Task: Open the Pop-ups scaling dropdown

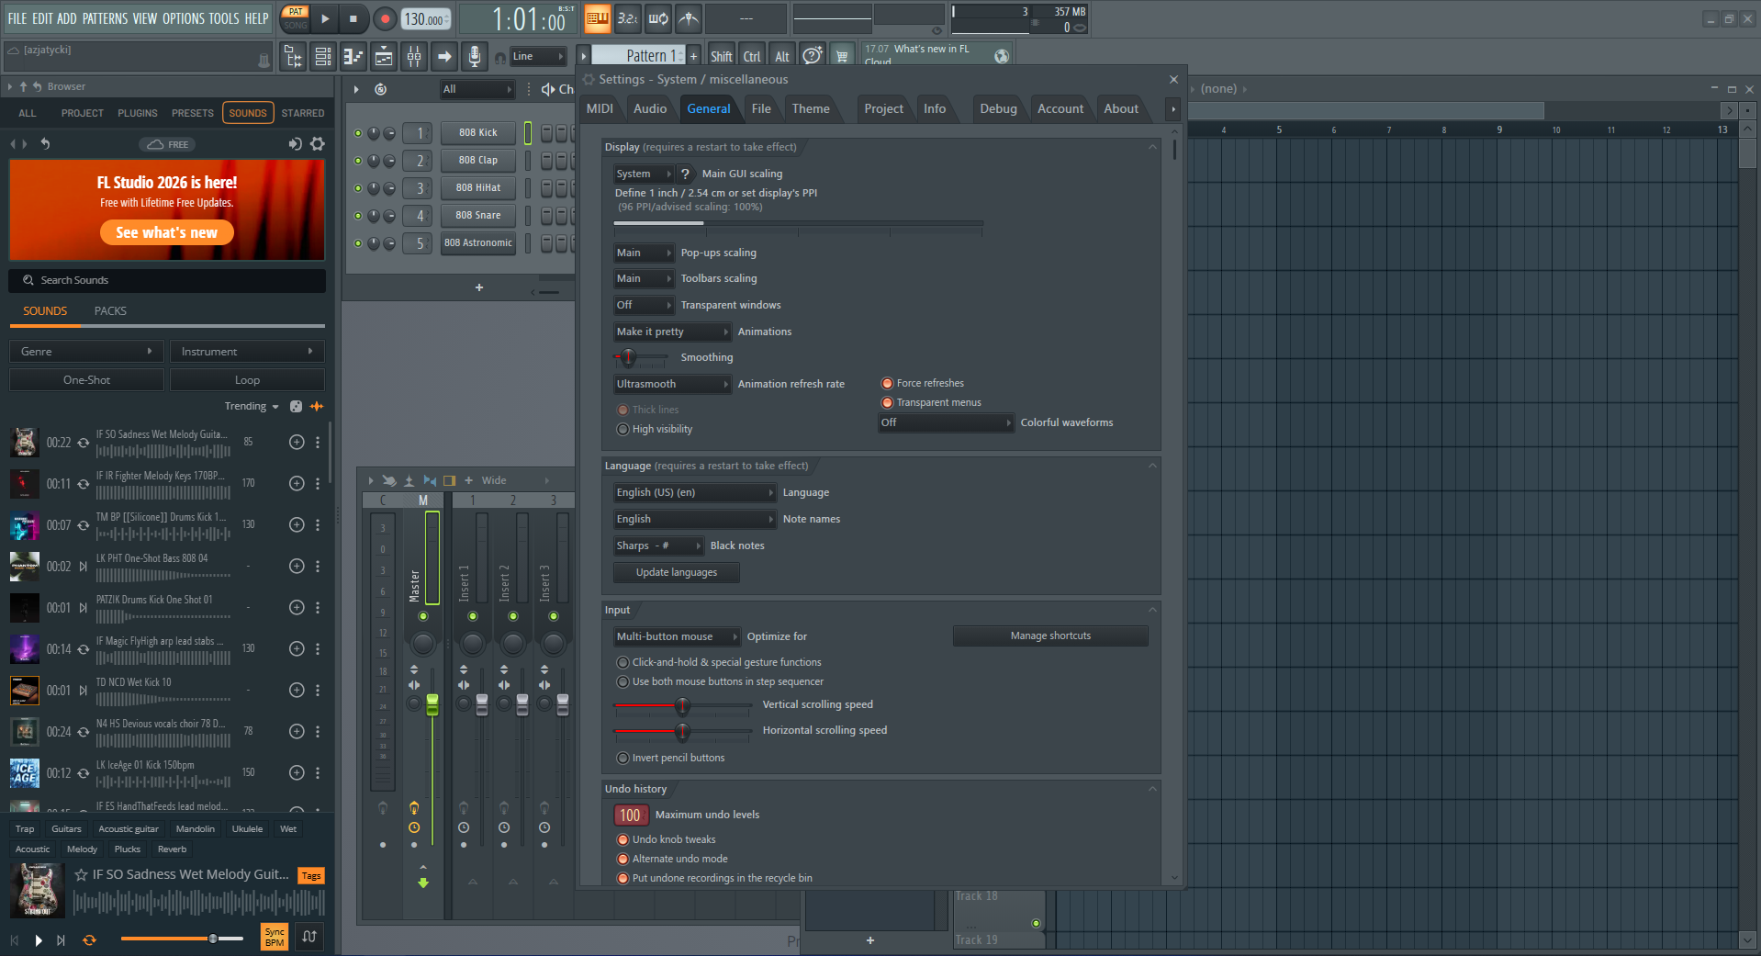Action: click(x=644, y=253)
